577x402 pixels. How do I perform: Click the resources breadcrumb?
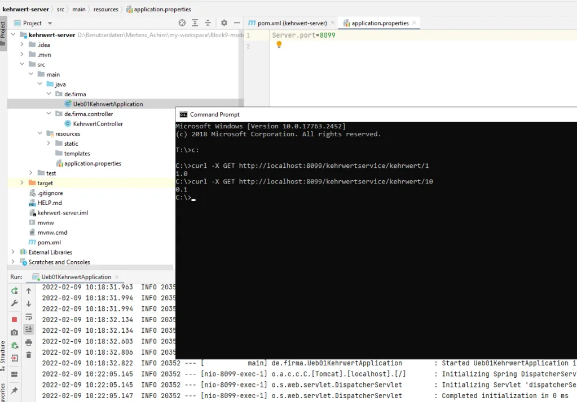pyautogui.click(x=105, y=9)
